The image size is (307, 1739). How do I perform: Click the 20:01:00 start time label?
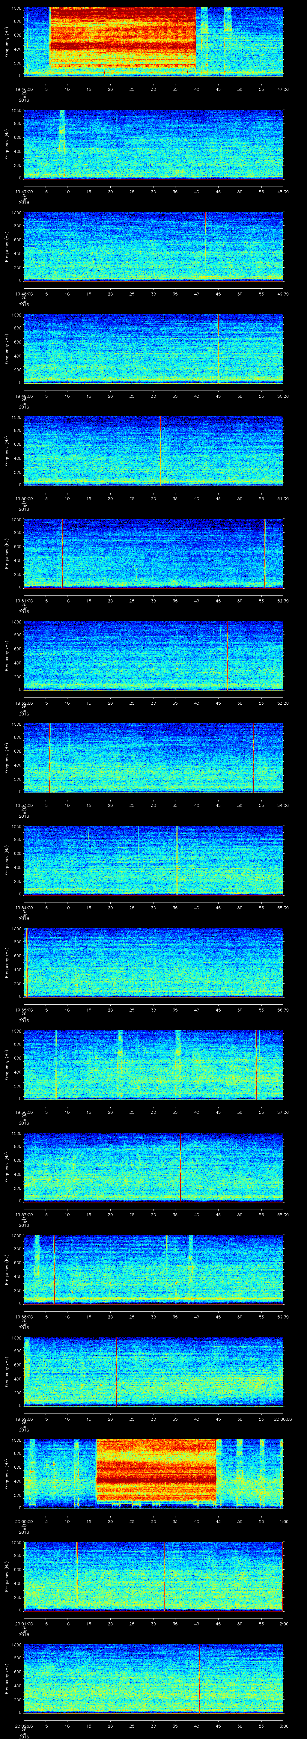tap(24, 1624)
